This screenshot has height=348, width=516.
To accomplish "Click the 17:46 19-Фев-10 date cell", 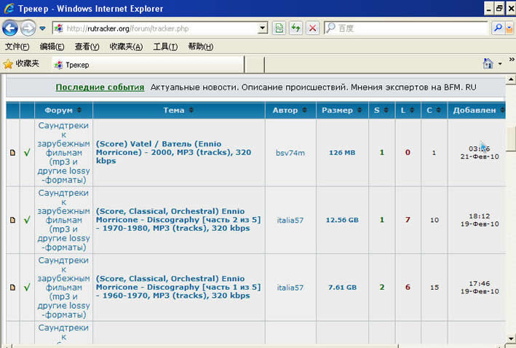I will click(480, 288).
